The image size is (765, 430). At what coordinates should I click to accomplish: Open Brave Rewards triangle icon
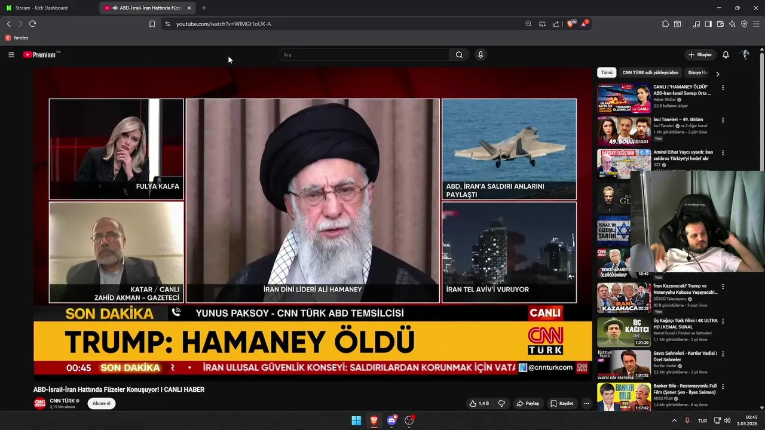(x=585, y=24)
